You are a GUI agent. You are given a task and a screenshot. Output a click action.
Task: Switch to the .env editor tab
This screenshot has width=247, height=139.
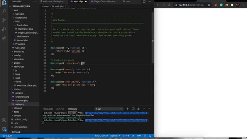pyautogui.click(x=128, y=2)
